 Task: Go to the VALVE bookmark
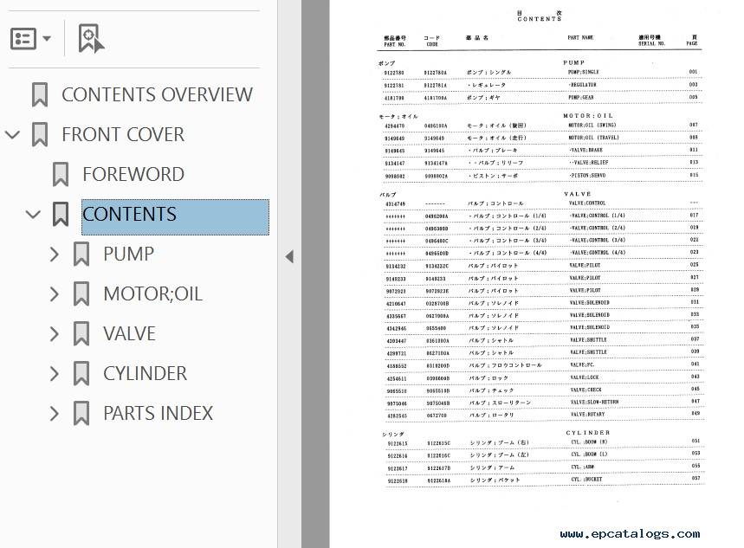(x=130, y=333)
